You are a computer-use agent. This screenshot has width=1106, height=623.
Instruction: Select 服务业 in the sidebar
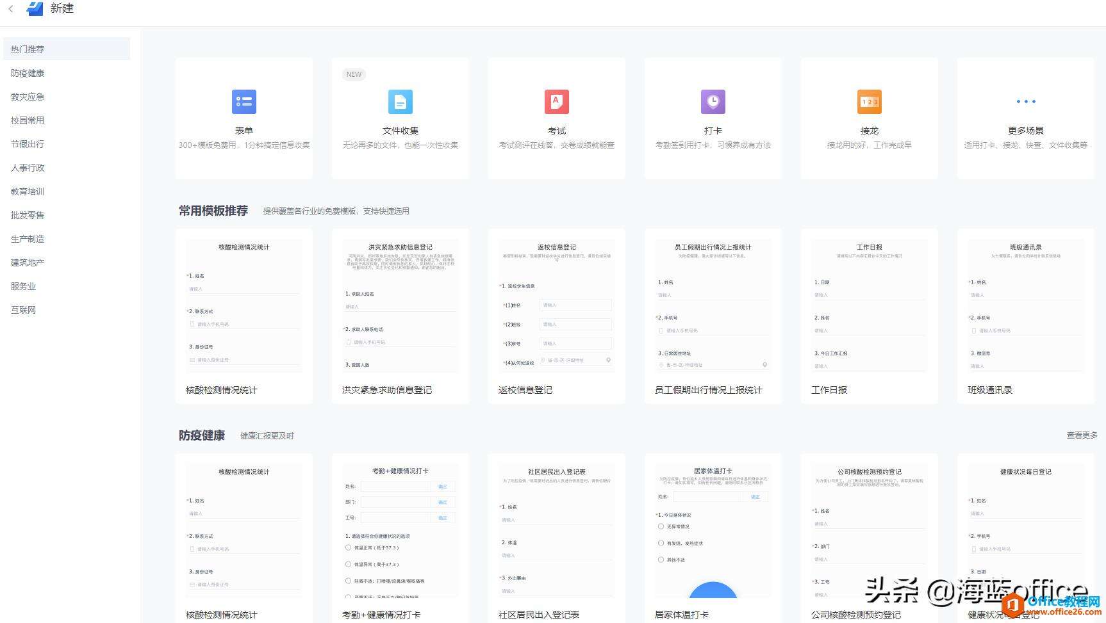(x=23, y=286)
